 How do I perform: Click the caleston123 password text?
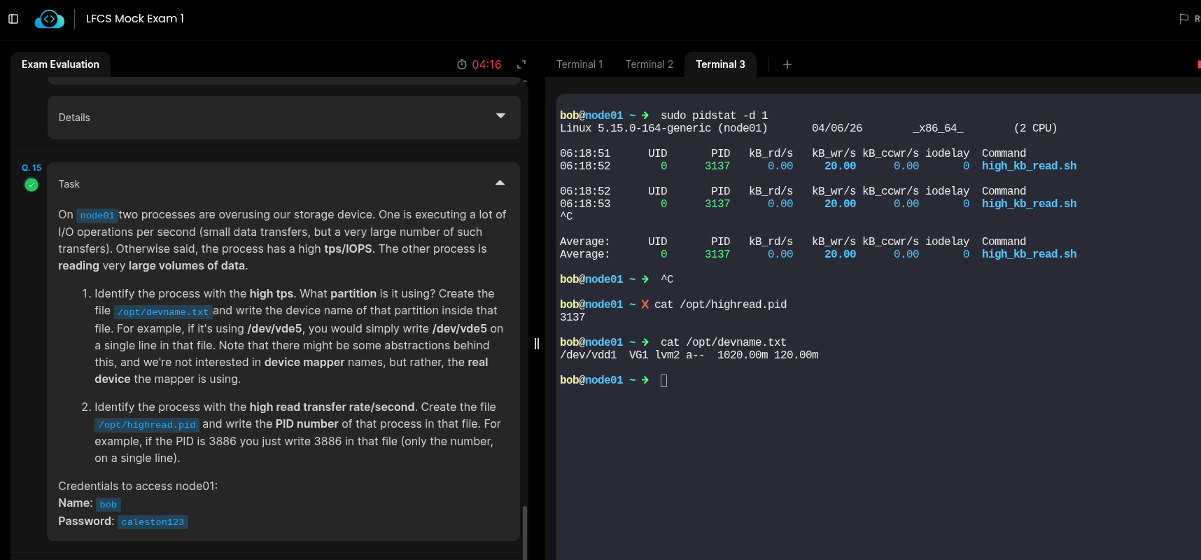[x=153, y=522]
